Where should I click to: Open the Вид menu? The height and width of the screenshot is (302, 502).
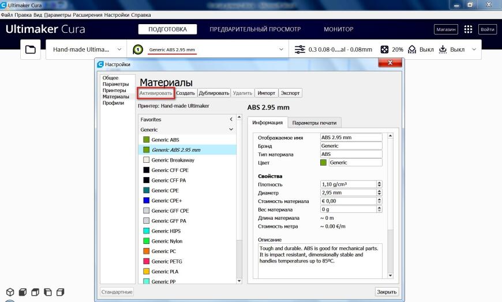click(x=38, y=15)
